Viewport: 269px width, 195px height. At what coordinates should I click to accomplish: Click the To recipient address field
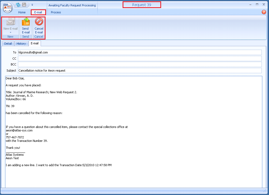[x=139, y=52]
